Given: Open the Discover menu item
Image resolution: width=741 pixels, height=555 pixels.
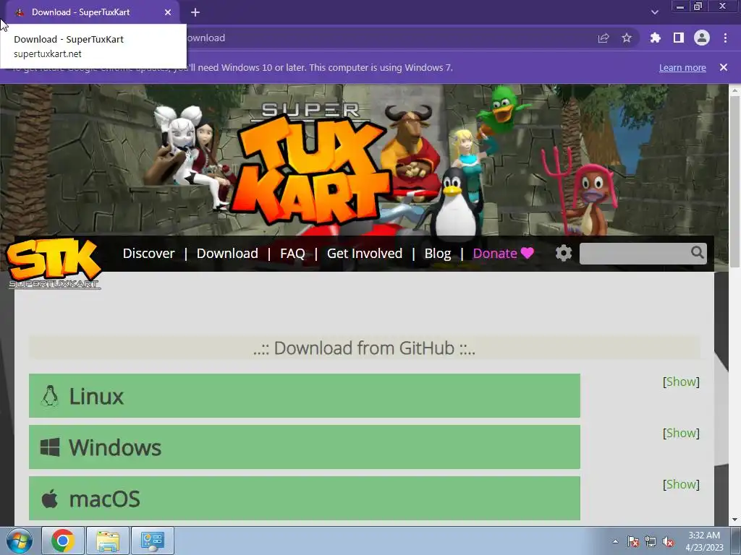Looking at the screenshot, I should [149, 254].
